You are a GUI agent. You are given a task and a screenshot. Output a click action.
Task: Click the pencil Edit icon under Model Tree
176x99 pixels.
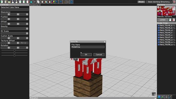point(170,97)
